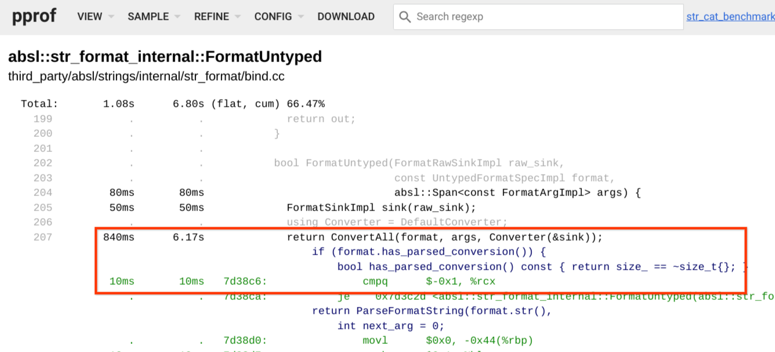Expand the CONFIG dropdown menu
Viewport: 775px width, 352px height.
click(x=278, y=17)
